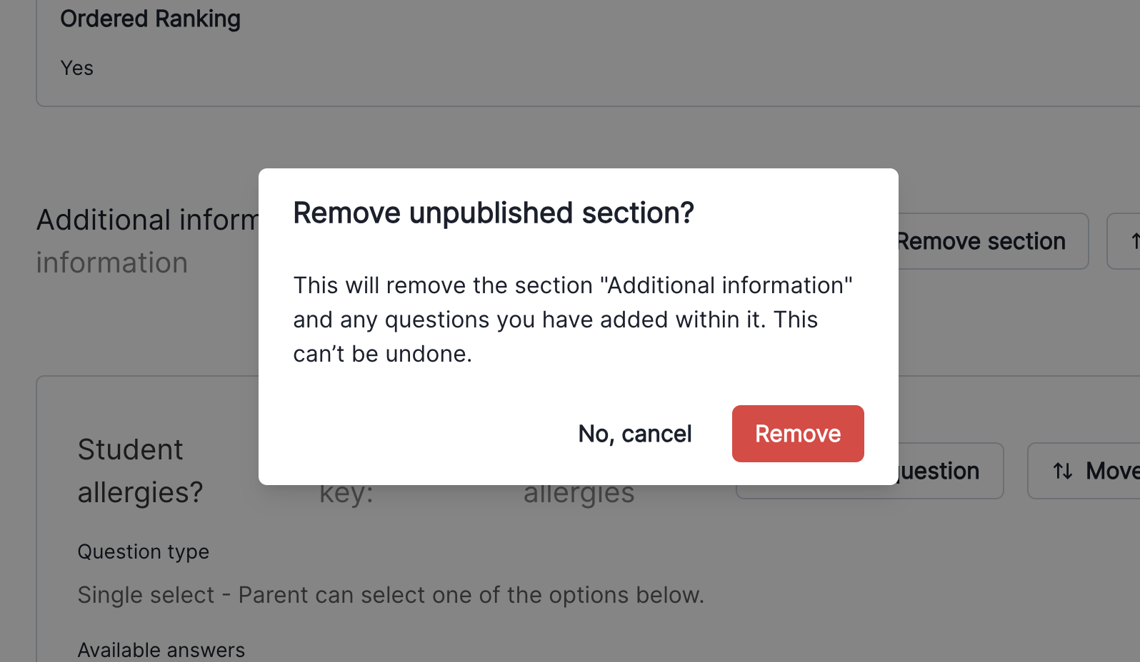
Task: Click the dimmed backdrop above the dialog
Action: click(571, 136)
